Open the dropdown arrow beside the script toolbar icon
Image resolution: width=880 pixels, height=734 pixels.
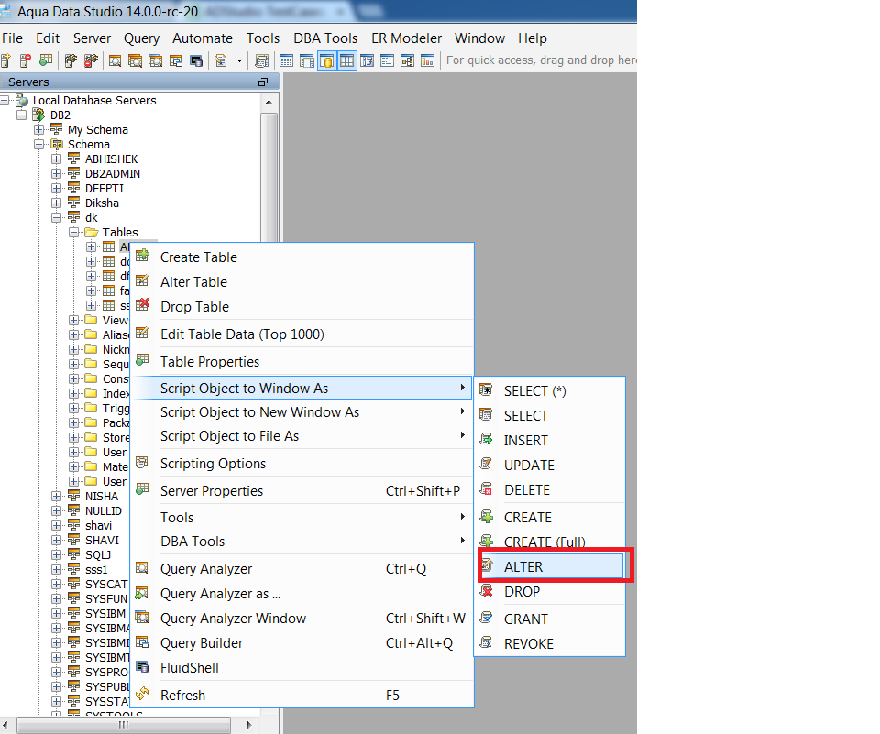click(239, 60)
